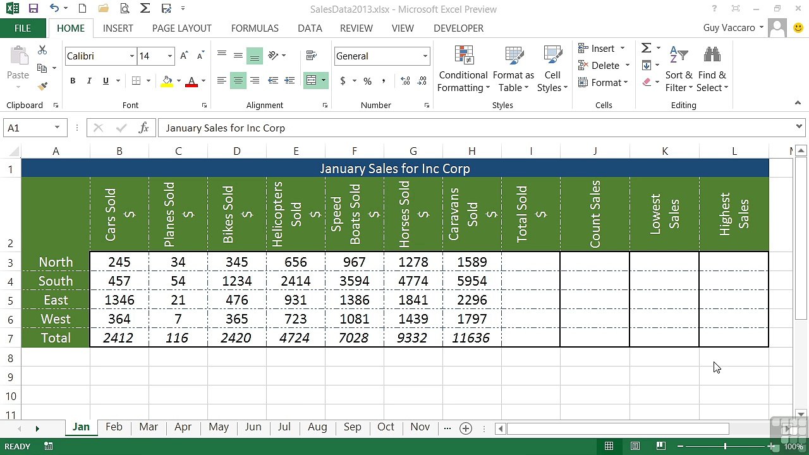The height and width of the screenshot is (455, 809).
Task: Add a new sheet with the plus button
Action: click(x=466, y=428)
